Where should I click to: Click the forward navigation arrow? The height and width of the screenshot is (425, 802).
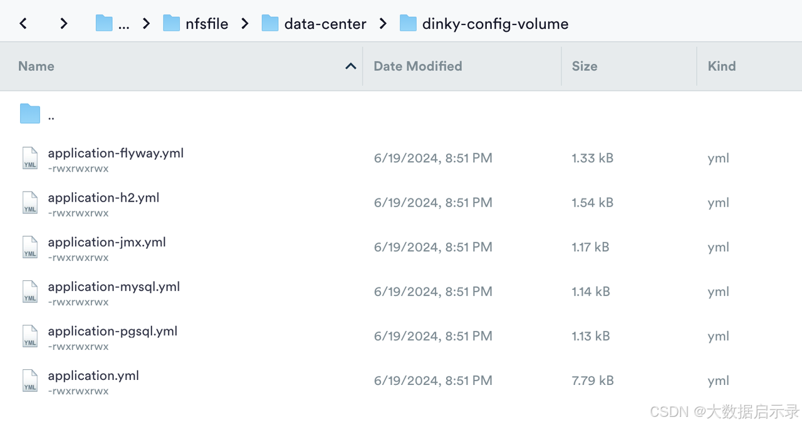63,24
